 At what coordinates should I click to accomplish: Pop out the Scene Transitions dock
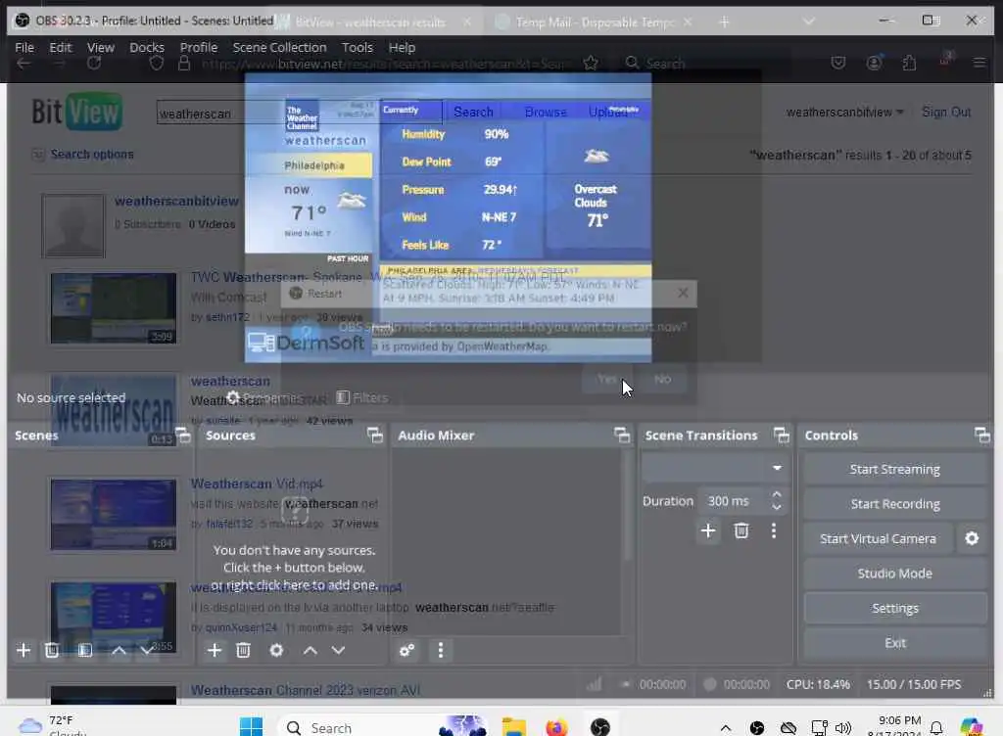click(781, 436)
